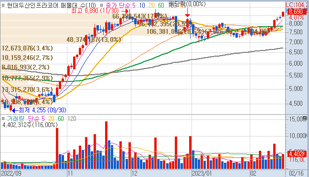The image size is (309, 177).
Task: Click the 최고 8,890 (11/30) high marker label
Action: click(x=95, y=10)
